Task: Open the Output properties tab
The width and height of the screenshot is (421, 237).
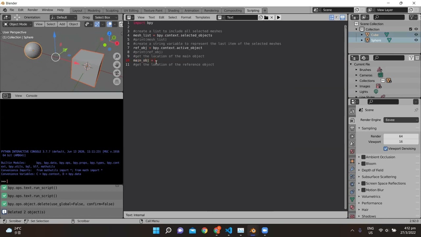Action: pos(352,128)
